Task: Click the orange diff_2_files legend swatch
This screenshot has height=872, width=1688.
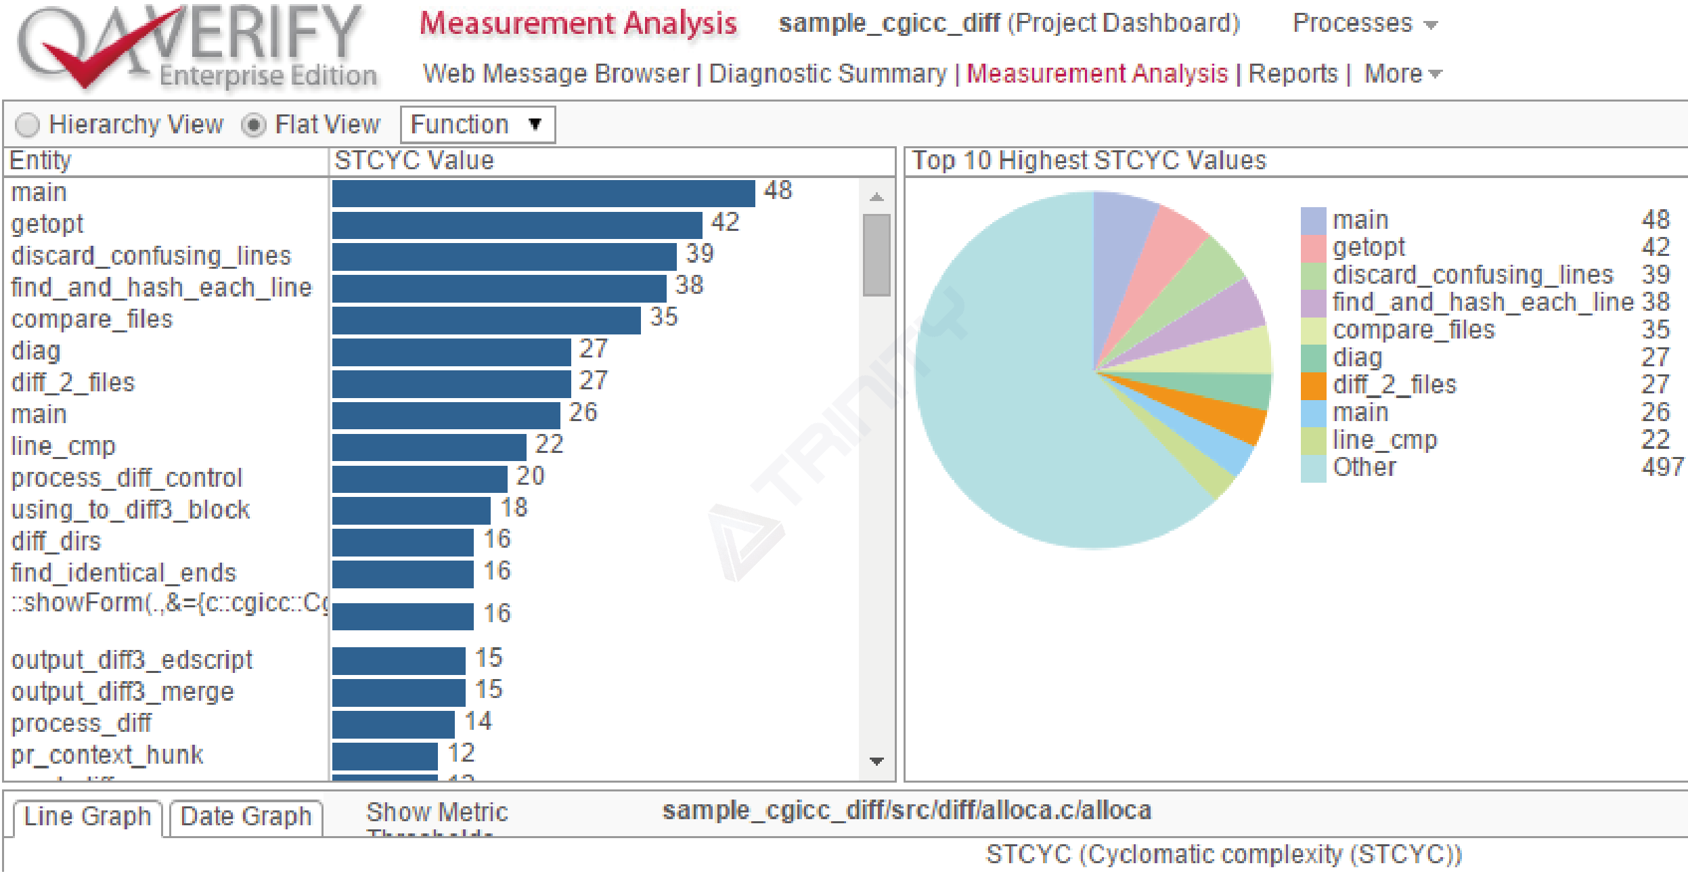Action: 1312,385
